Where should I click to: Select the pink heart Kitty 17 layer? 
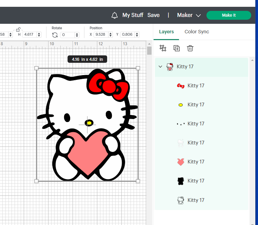(201, 162)
